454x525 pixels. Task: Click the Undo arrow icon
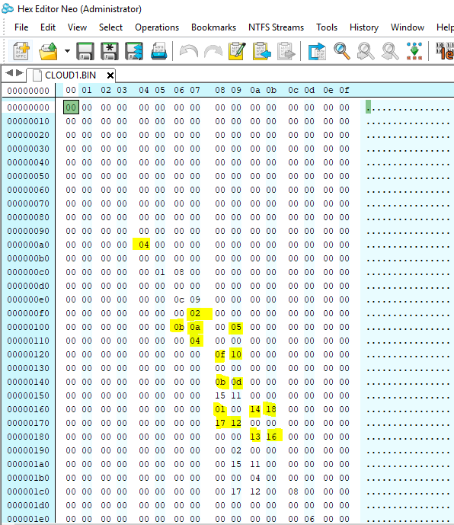click(x=188, y=51)
